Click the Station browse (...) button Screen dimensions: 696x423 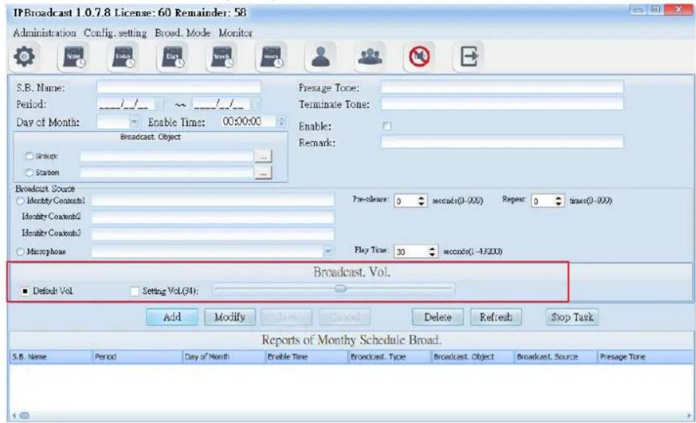pyautogui.click(x=263, y=173)
